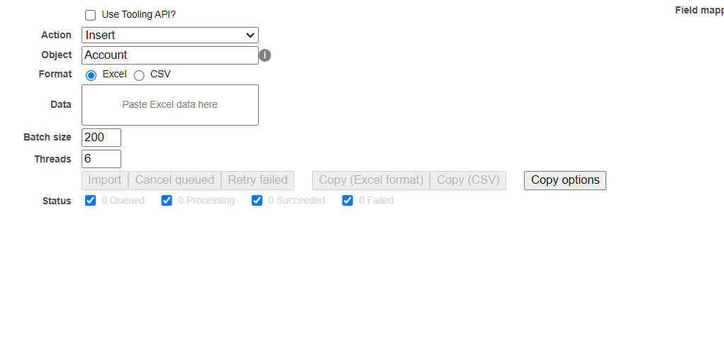Toggle the Failed status checkbox
The image size is (724, 337).
348,201
